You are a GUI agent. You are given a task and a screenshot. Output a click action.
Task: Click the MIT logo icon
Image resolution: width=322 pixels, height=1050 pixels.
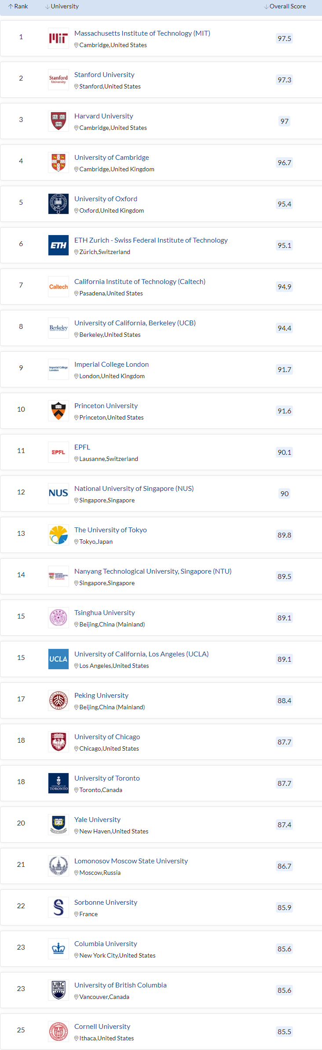tap(58, 38)
